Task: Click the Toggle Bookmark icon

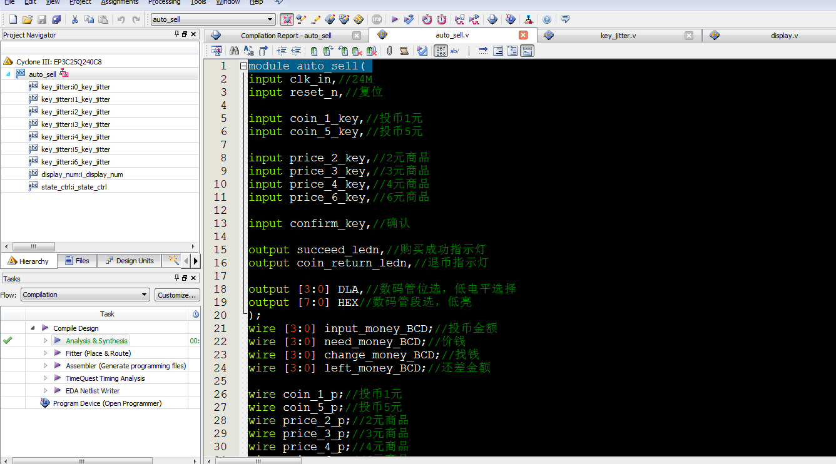Action: coord(313,51)
